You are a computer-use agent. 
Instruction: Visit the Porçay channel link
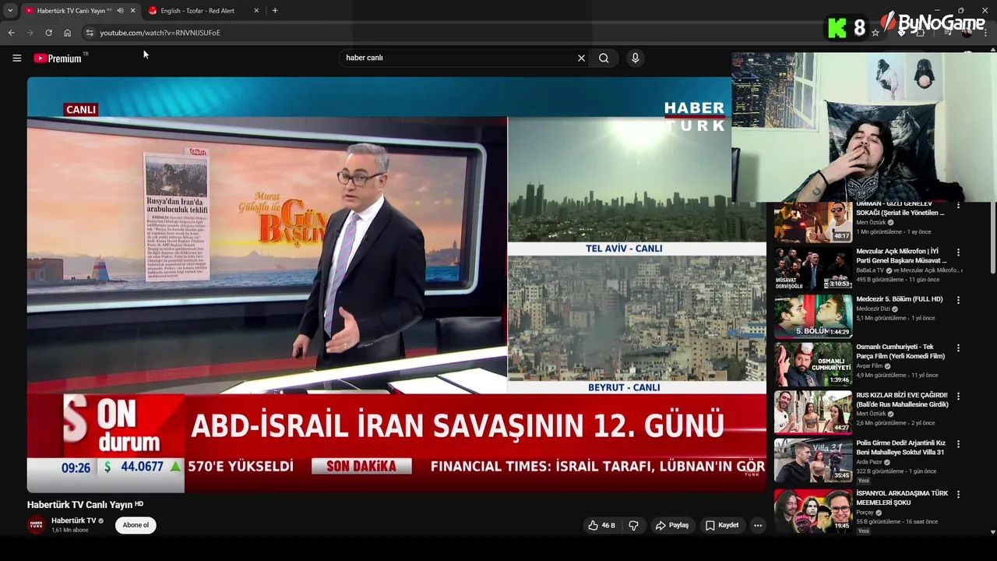(865, 513)
